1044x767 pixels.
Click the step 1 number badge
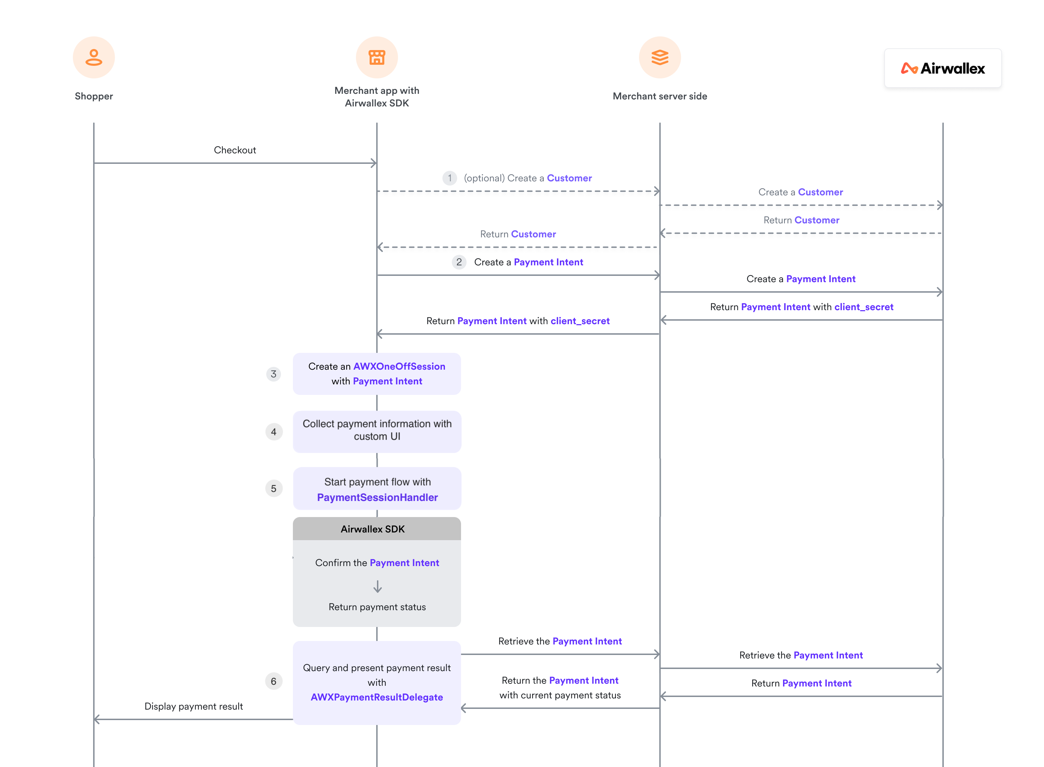(x=449, y=178)
